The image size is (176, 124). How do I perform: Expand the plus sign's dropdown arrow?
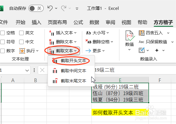163,50
